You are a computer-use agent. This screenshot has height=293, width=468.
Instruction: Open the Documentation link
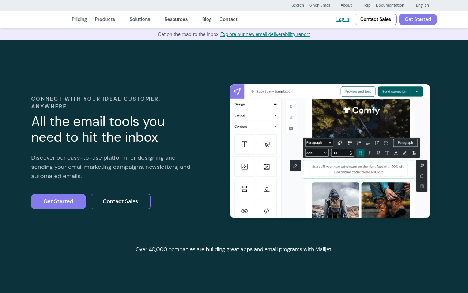click(390, 5)
